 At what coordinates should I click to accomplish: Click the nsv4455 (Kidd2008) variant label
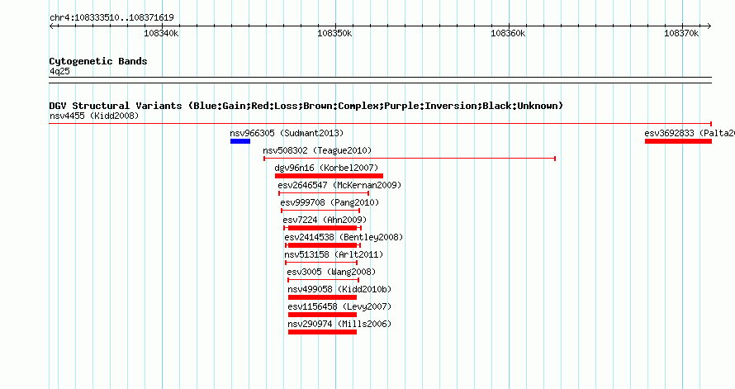click(94, 116)
